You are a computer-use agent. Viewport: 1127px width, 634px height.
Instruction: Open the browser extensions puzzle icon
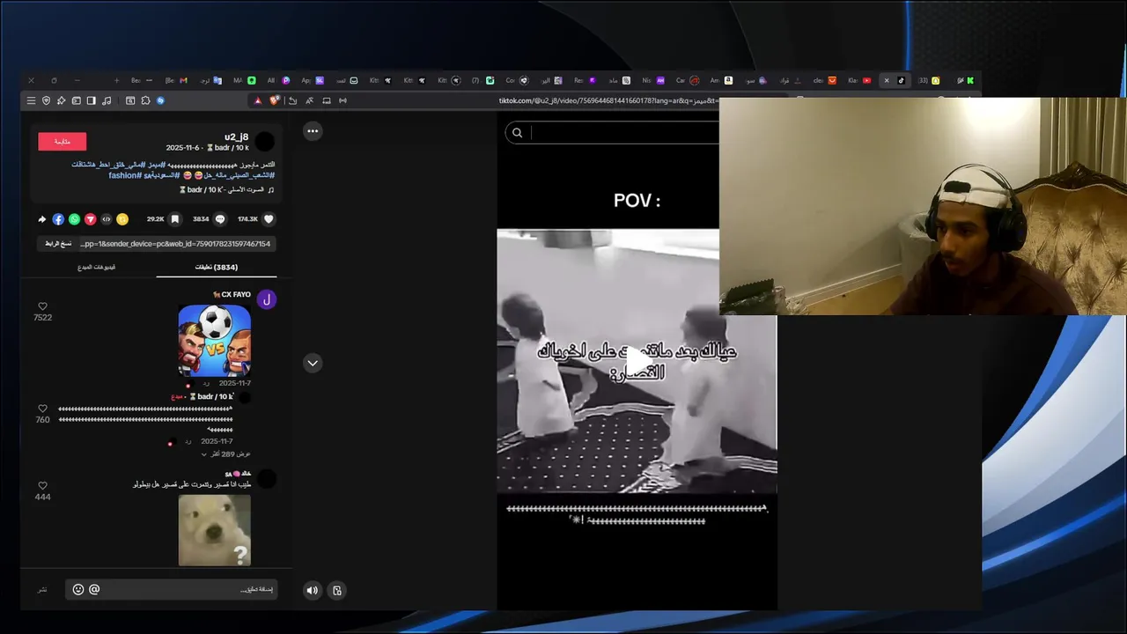tap(145, 100)
